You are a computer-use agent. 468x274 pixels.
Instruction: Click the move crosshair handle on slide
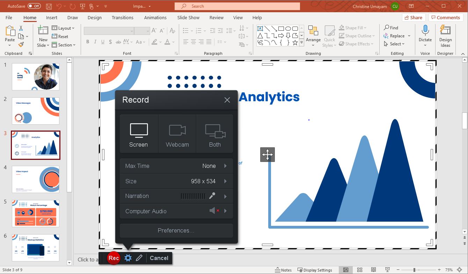coord(268,154)
